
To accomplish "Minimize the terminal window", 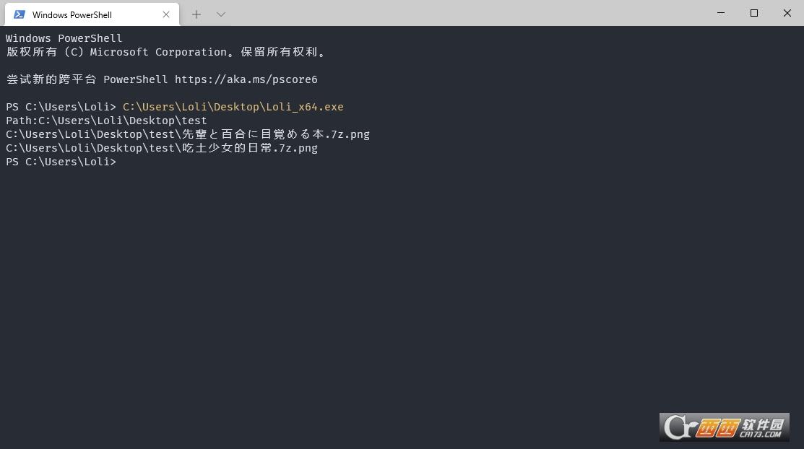I will click(x=721, y=13).
